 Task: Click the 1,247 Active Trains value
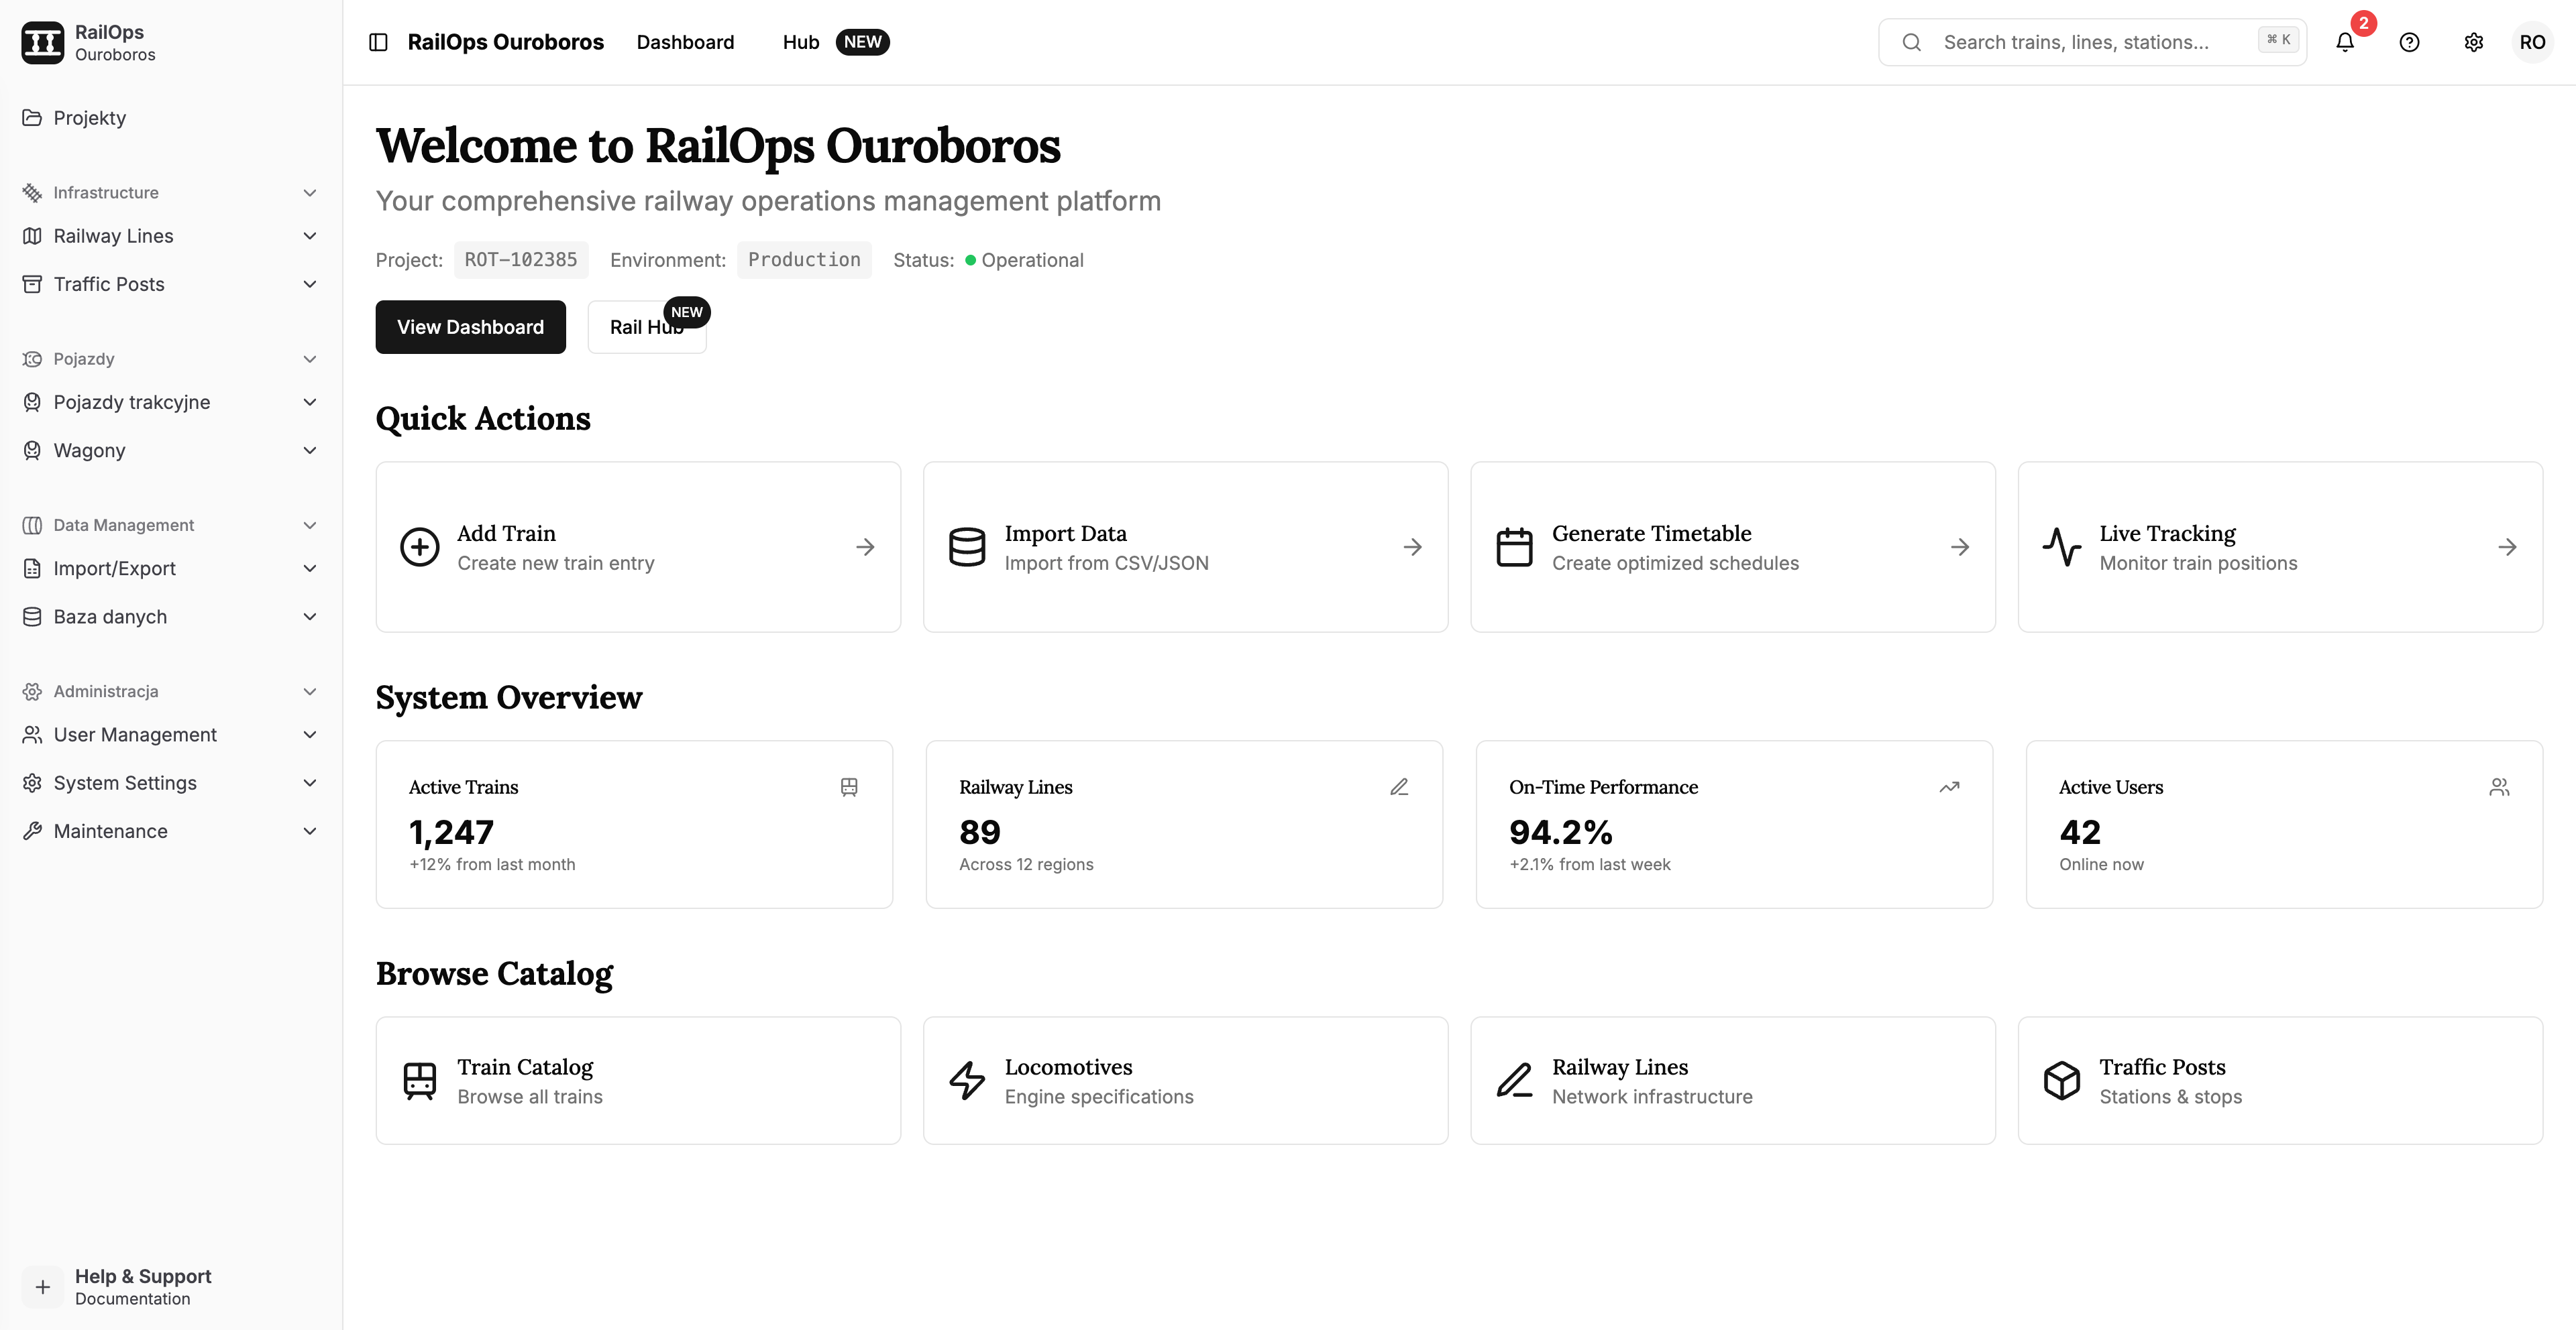pyautogui.click(x=451, y=831)
